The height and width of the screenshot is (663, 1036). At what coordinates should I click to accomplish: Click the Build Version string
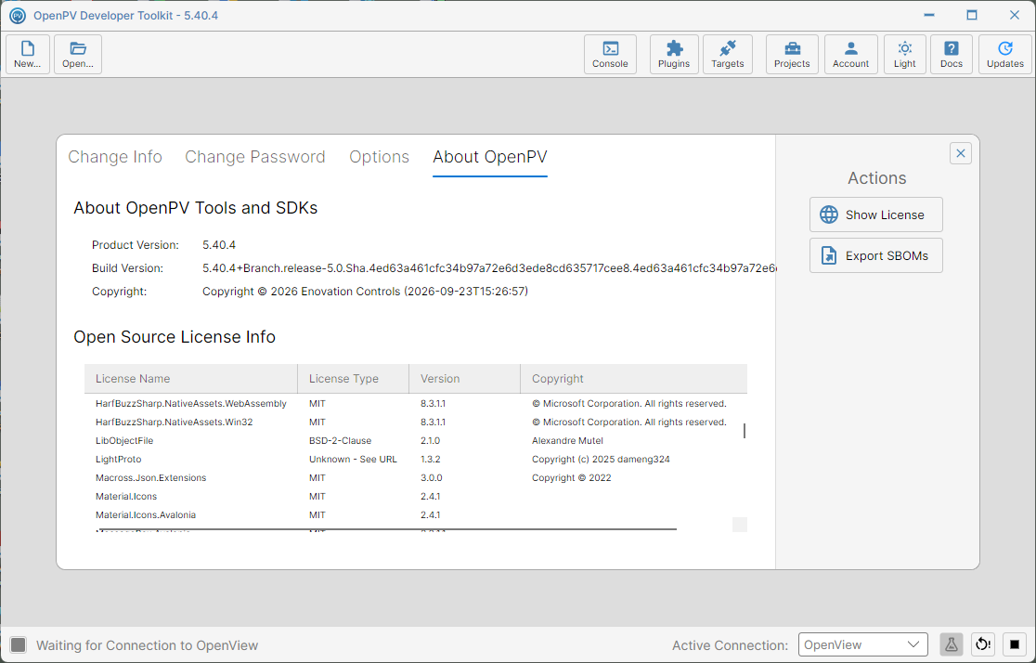[489, 268]
